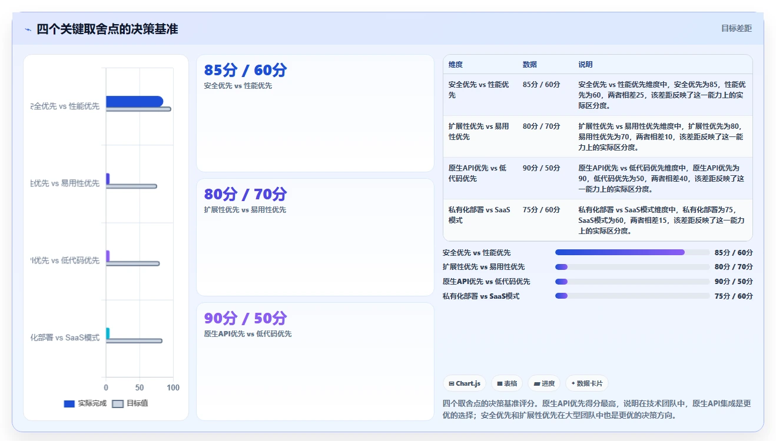Click blue 实际完成 bar for 安全优先

coord(134,101)
